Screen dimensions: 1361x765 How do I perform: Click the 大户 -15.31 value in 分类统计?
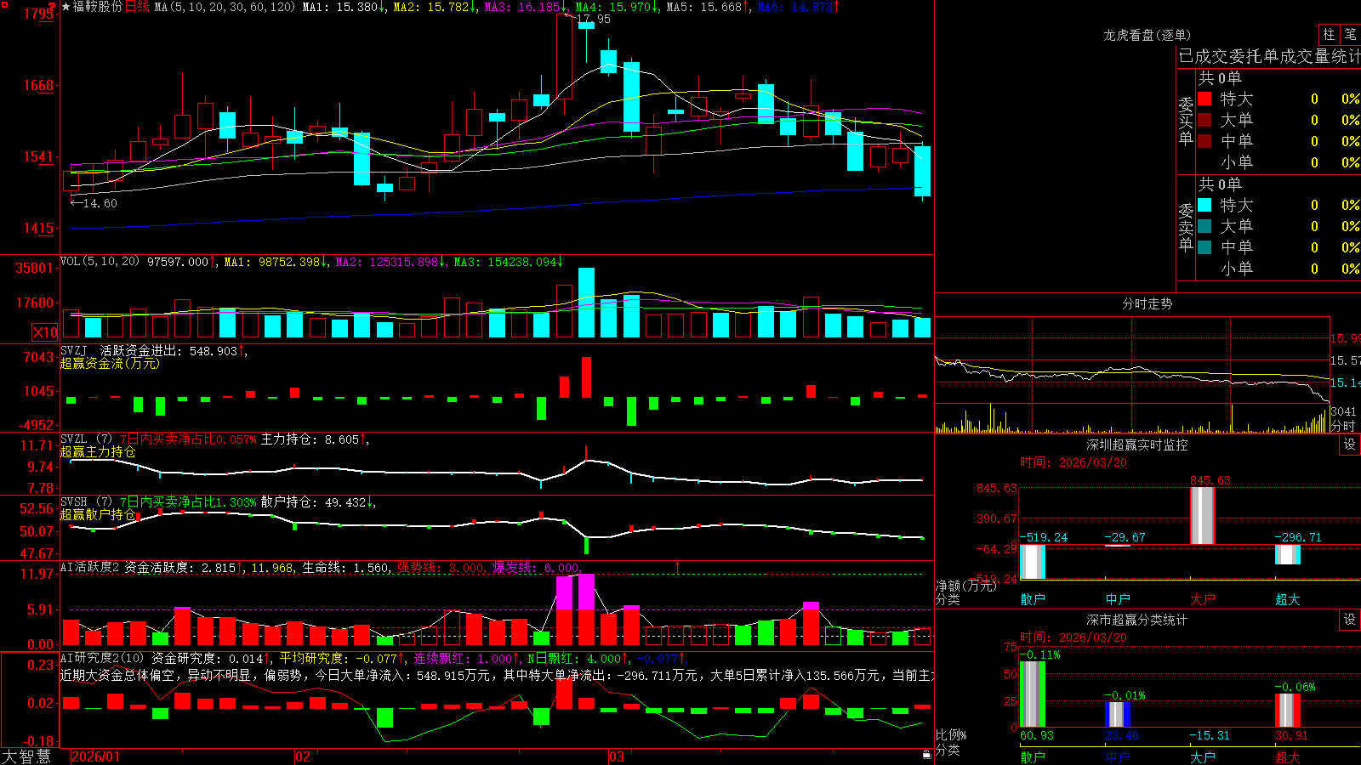coord(1209,735)
